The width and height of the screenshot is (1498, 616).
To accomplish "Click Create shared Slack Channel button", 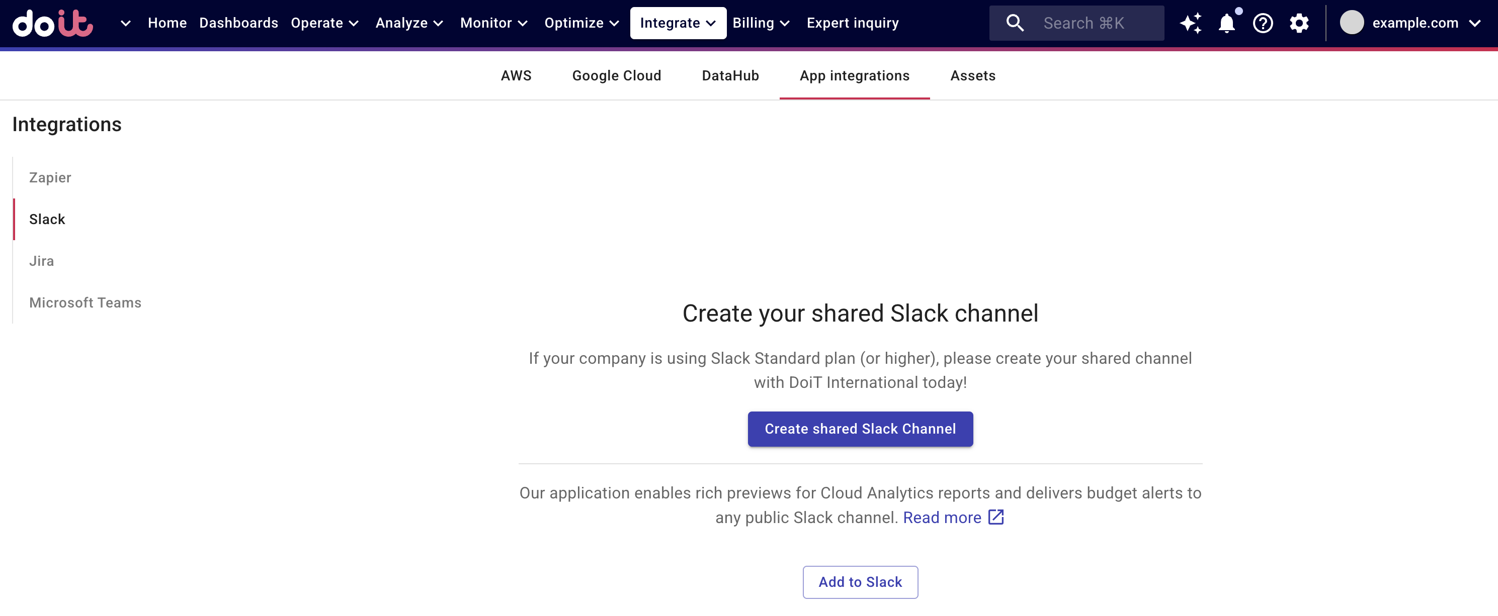I will pyautogui.click(x=860, y=429).
